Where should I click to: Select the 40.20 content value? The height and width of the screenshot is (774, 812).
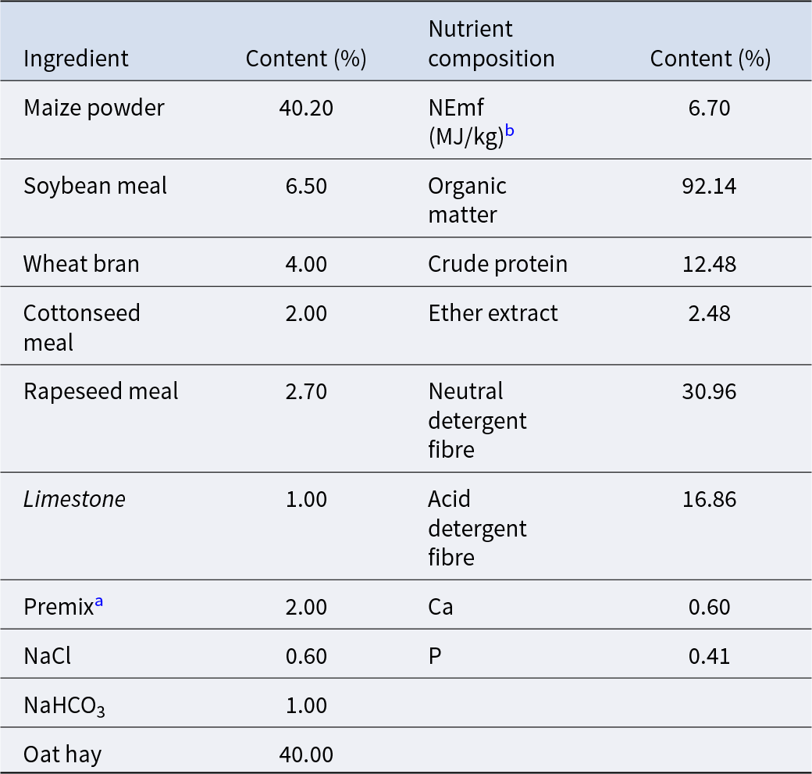[306, 107]
